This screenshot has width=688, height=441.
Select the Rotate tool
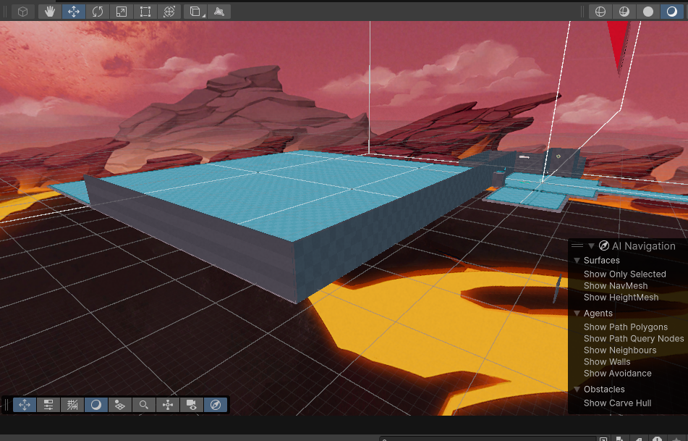click(97, 12)
